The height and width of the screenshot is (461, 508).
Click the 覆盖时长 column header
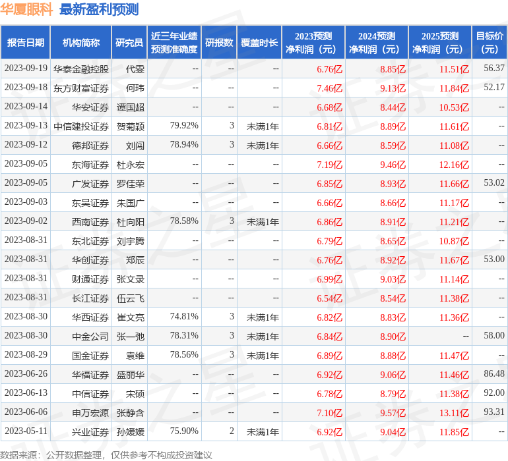coord(259,43)
